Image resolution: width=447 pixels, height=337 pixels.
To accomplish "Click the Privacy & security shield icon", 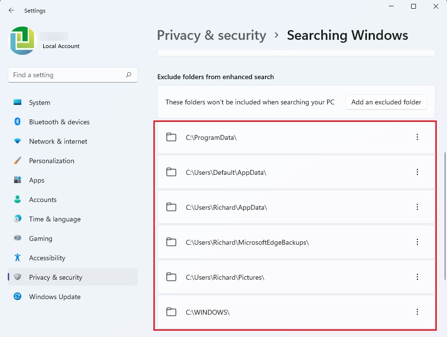I will click(17, 277).
